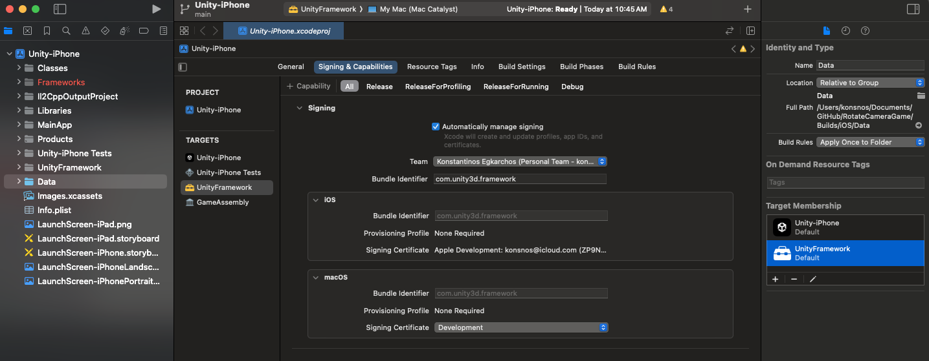Edit target membership with pencil

[x=813, y=279]
